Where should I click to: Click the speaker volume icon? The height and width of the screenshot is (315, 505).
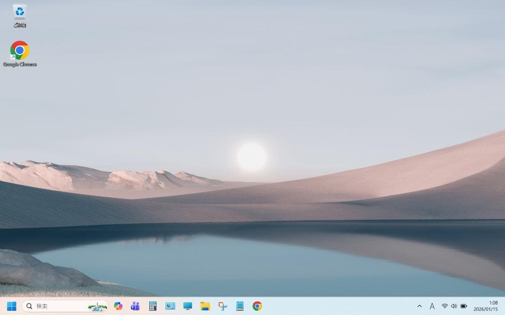454,306
